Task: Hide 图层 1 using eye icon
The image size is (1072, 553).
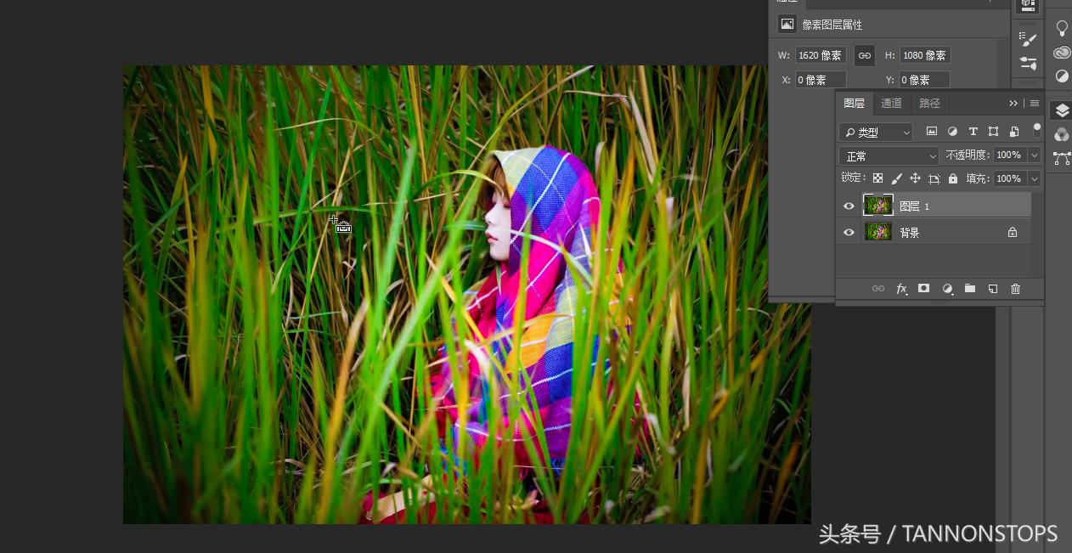Action: (x=849, y=206)
